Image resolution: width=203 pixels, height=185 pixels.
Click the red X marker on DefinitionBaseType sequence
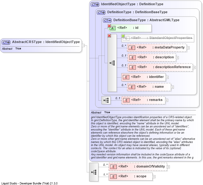tap(109, 36)
